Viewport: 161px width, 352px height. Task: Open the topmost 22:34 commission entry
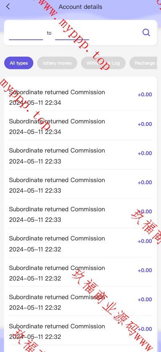[x=80, y=97]
